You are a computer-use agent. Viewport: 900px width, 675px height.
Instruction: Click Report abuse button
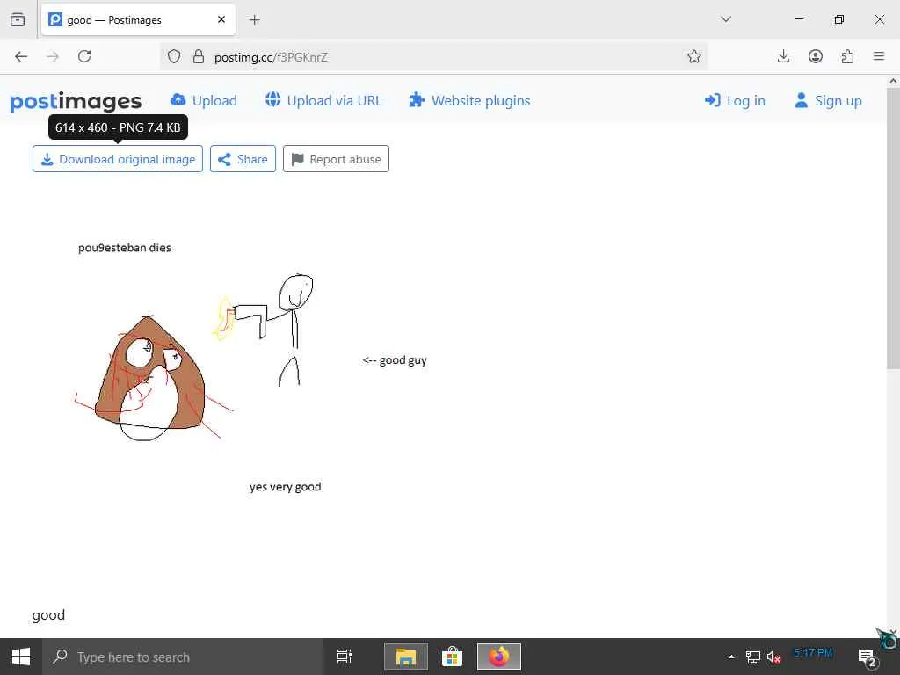tap(336, 159)
